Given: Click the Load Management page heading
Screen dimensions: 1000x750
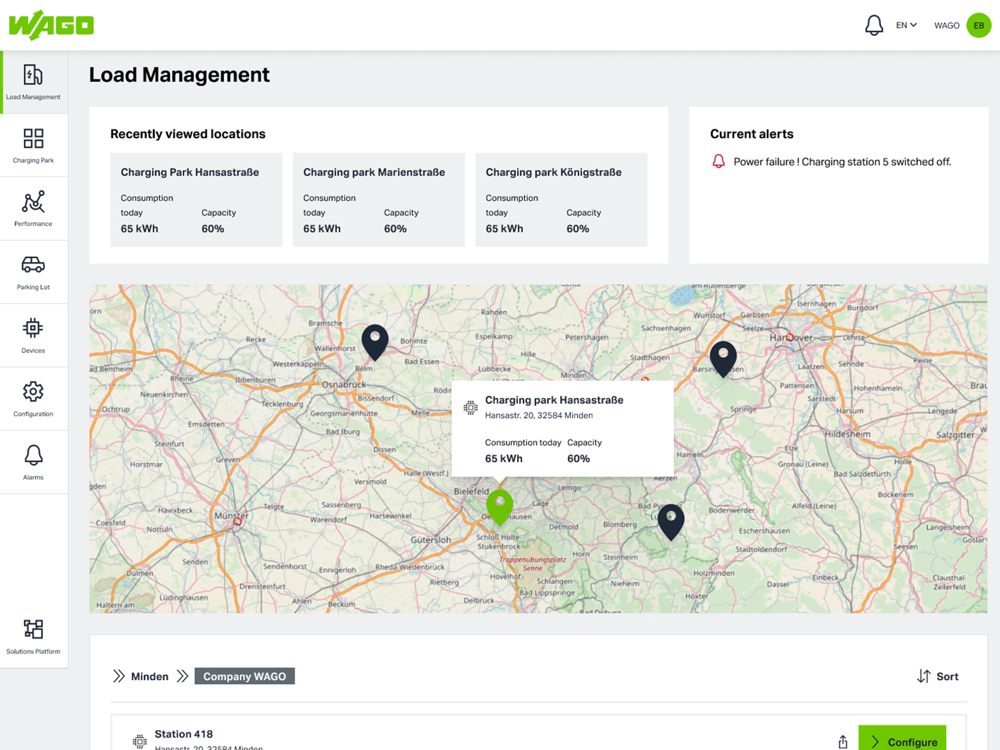Looking at the screenshot, I should pyautogui.click(x=179, y=75).
